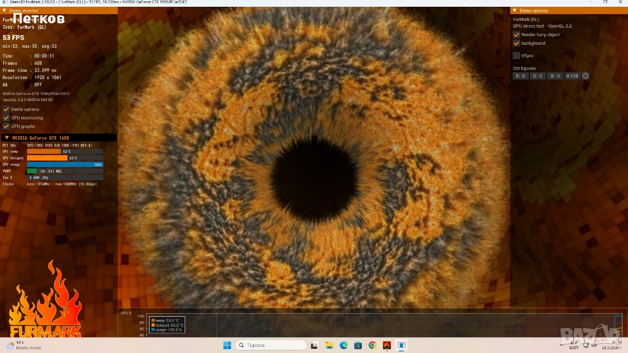Turn off the GPU graphs checkbox
This screenshot has width=628, height=353.
[6, 126]
